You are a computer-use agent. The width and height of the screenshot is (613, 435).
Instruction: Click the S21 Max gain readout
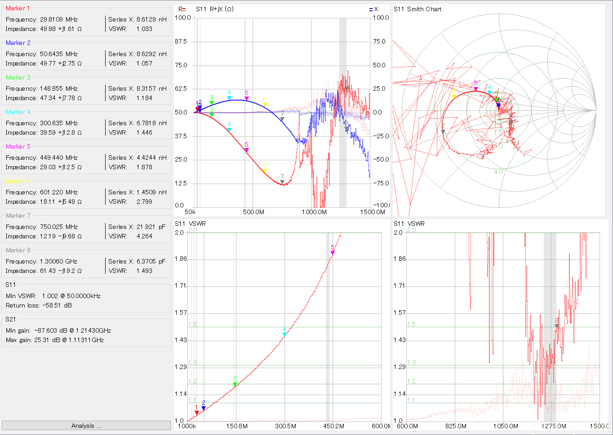[x=54, y=340]
